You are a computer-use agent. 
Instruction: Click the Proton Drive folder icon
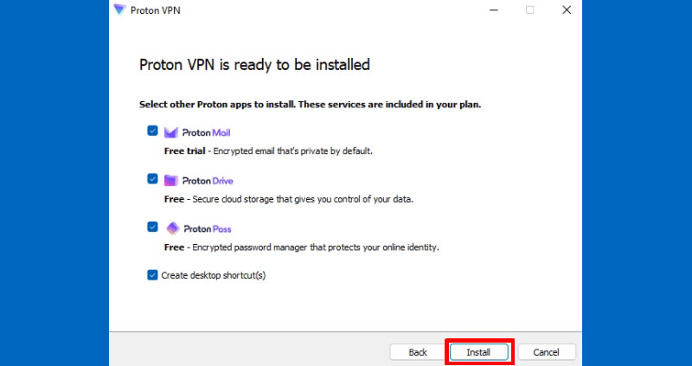coord(170,181)
